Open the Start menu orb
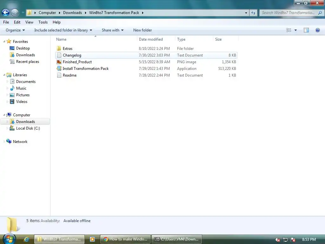 coord(9,239)
